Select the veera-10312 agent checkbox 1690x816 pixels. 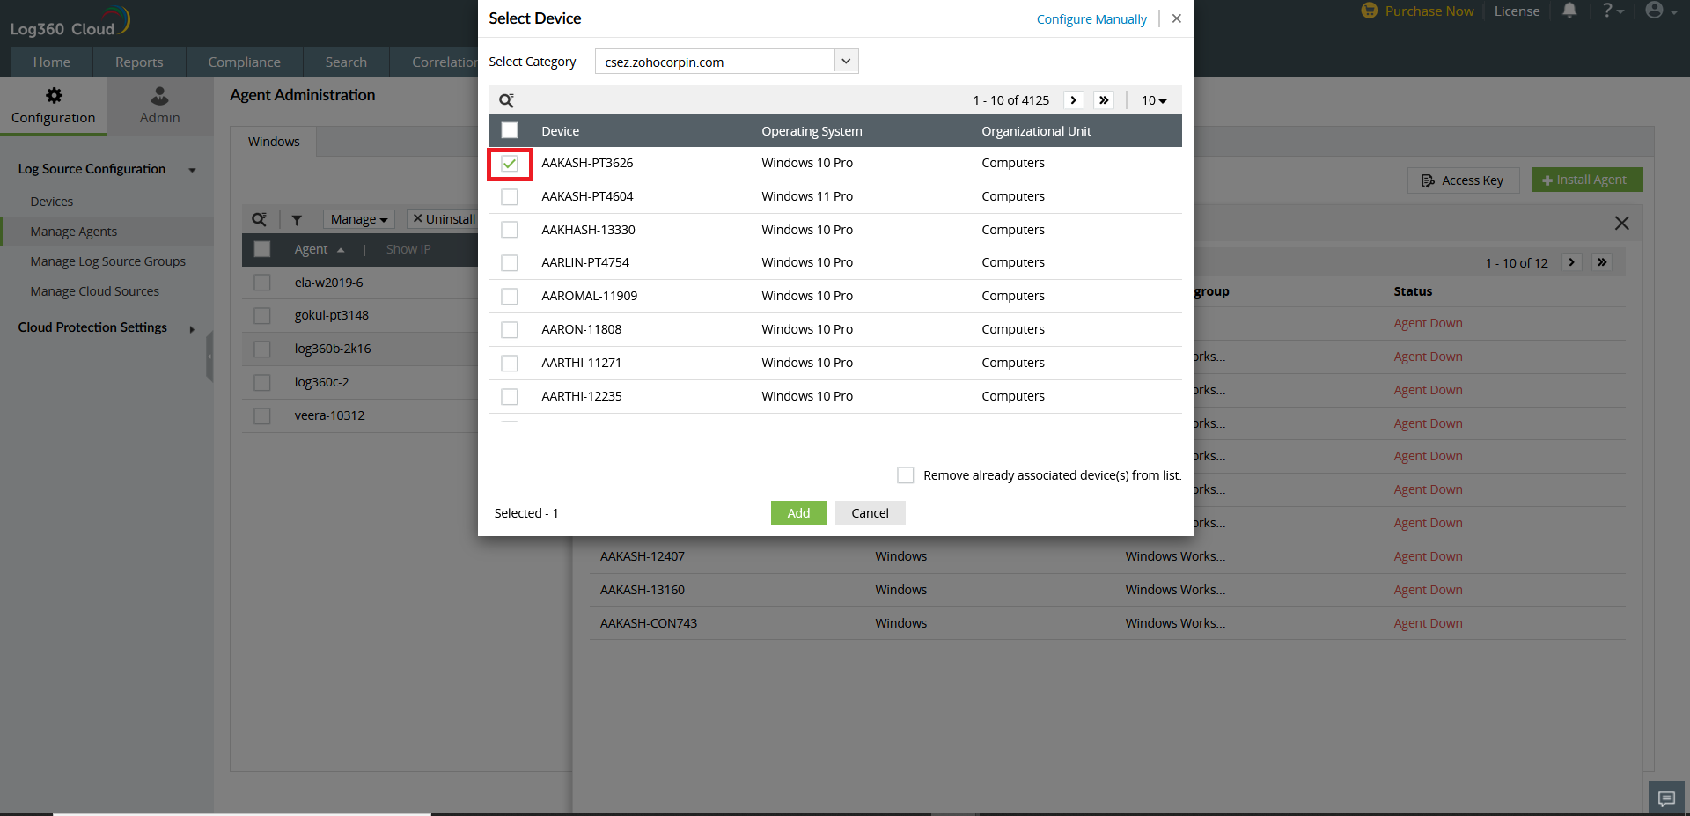(262, 416)
